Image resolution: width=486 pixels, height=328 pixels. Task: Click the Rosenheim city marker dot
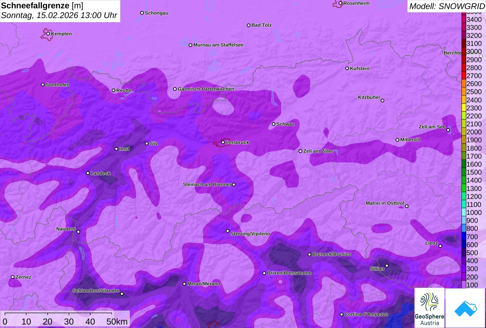coord(341,3)
